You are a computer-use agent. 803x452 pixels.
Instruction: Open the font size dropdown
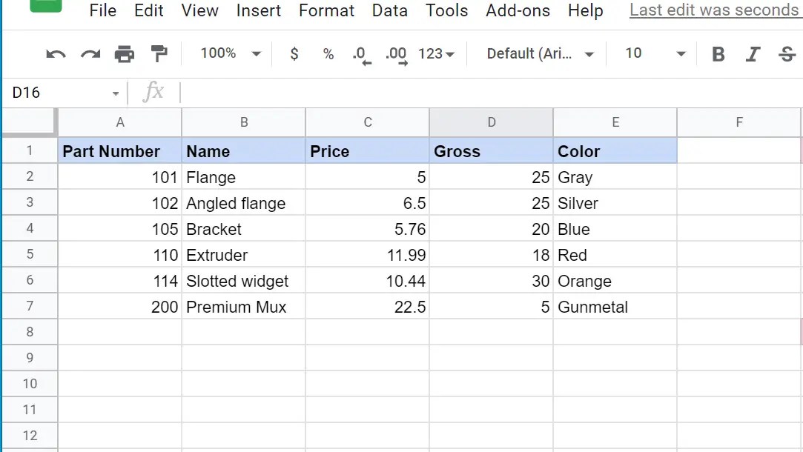(x=652, y=53)
